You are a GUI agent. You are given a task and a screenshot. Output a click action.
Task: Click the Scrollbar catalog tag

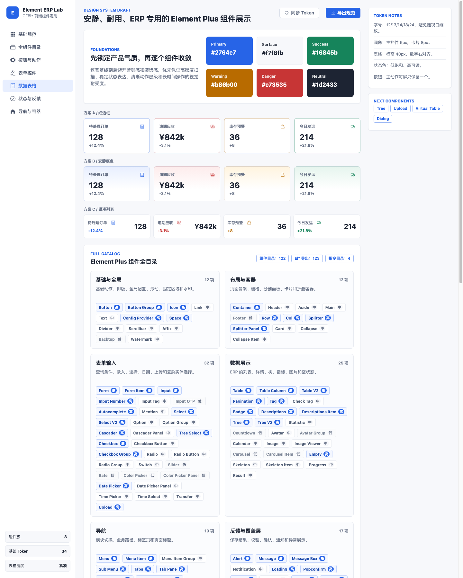tap(141, 328)
